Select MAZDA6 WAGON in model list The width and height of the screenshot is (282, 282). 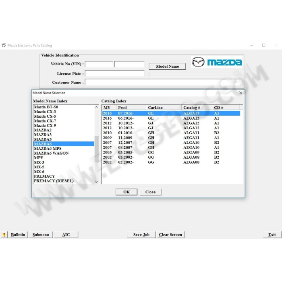(64, 153)
